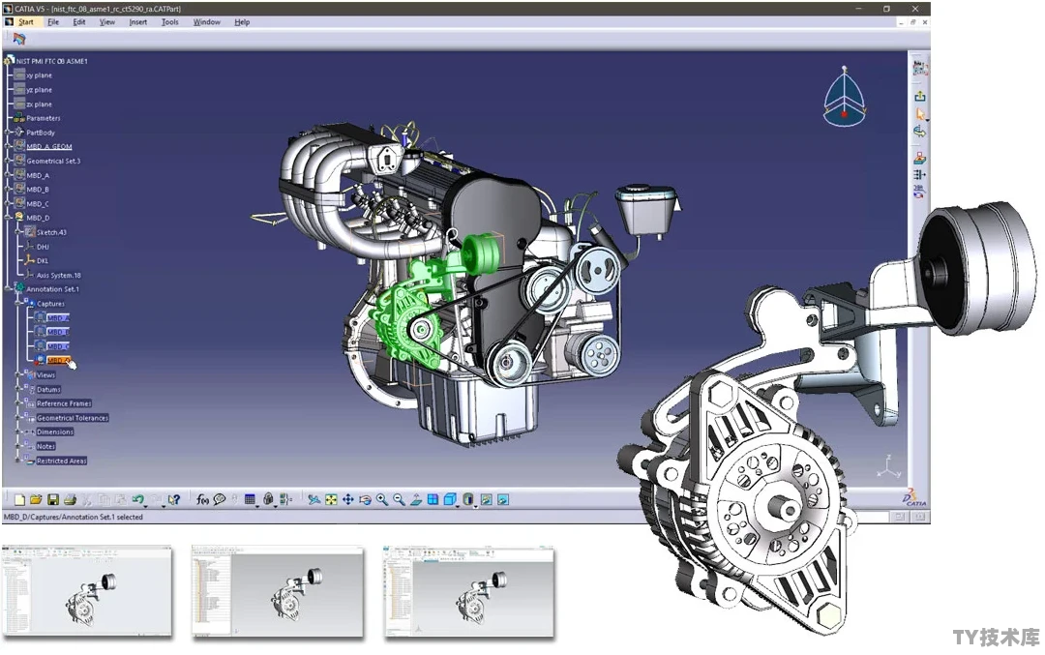Open the Start menu
The height and width of the screenshot is (655, 1045).
click(x=26, y=22)
